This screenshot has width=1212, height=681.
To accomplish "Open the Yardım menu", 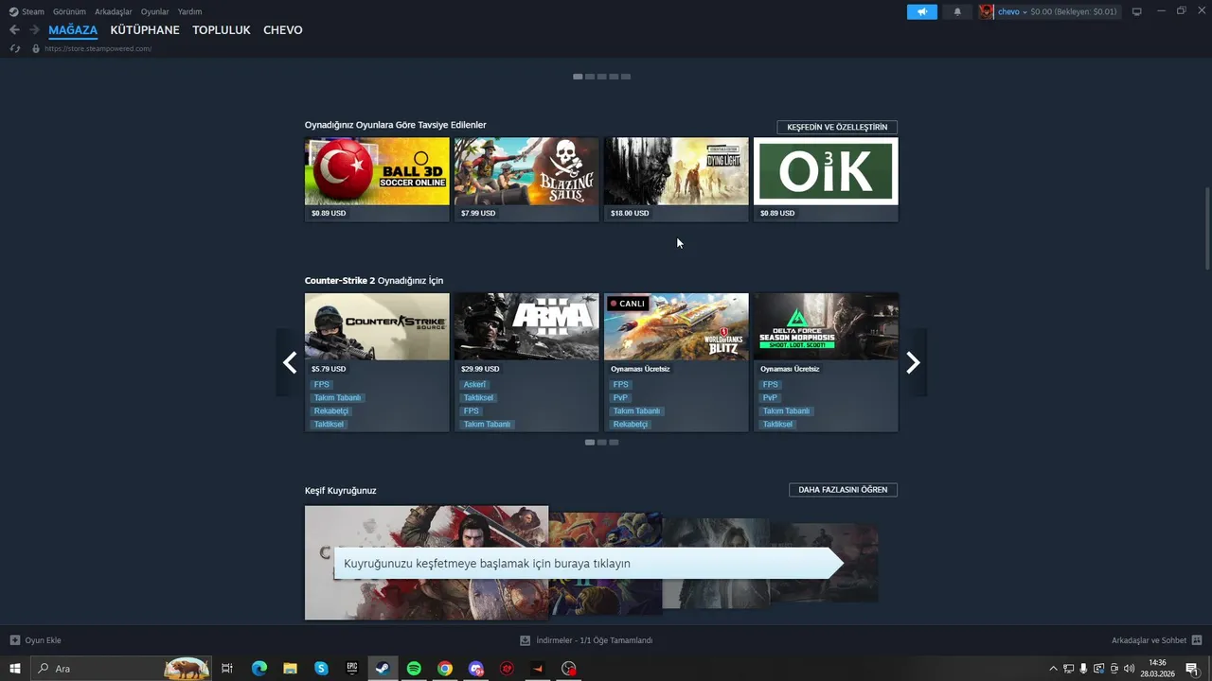I will pos(189,11).
